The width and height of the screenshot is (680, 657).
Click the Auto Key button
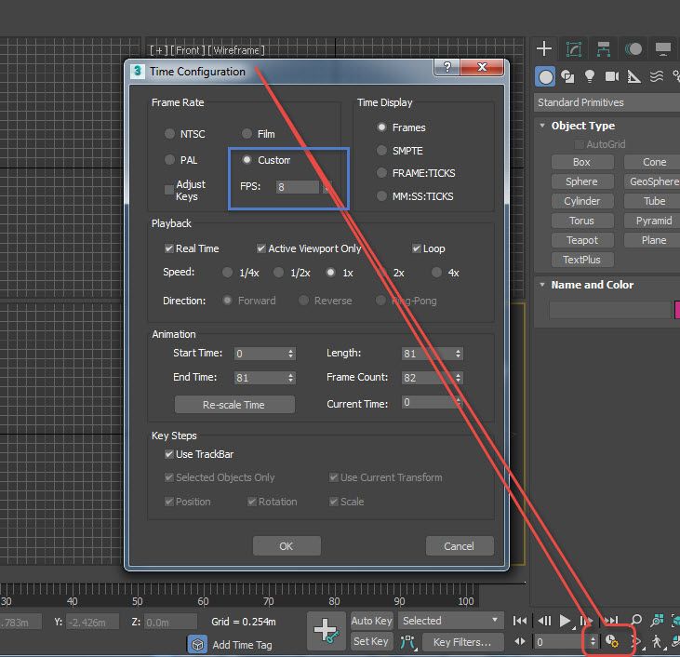pos(372,621)
